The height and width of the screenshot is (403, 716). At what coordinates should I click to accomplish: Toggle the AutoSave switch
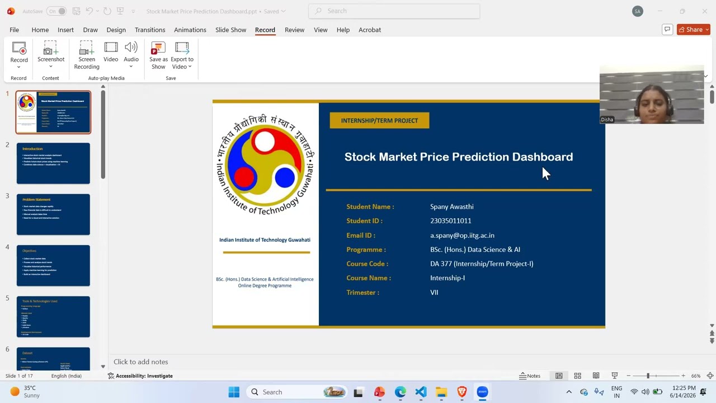(56, 11)
